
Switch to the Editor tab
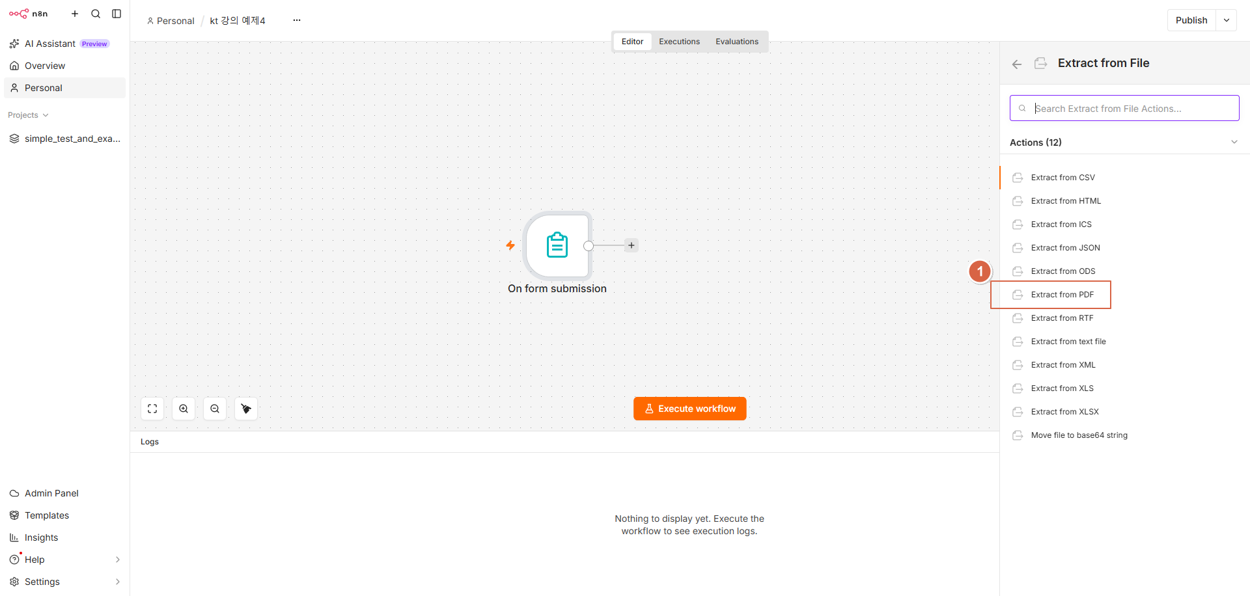(632, 42)
